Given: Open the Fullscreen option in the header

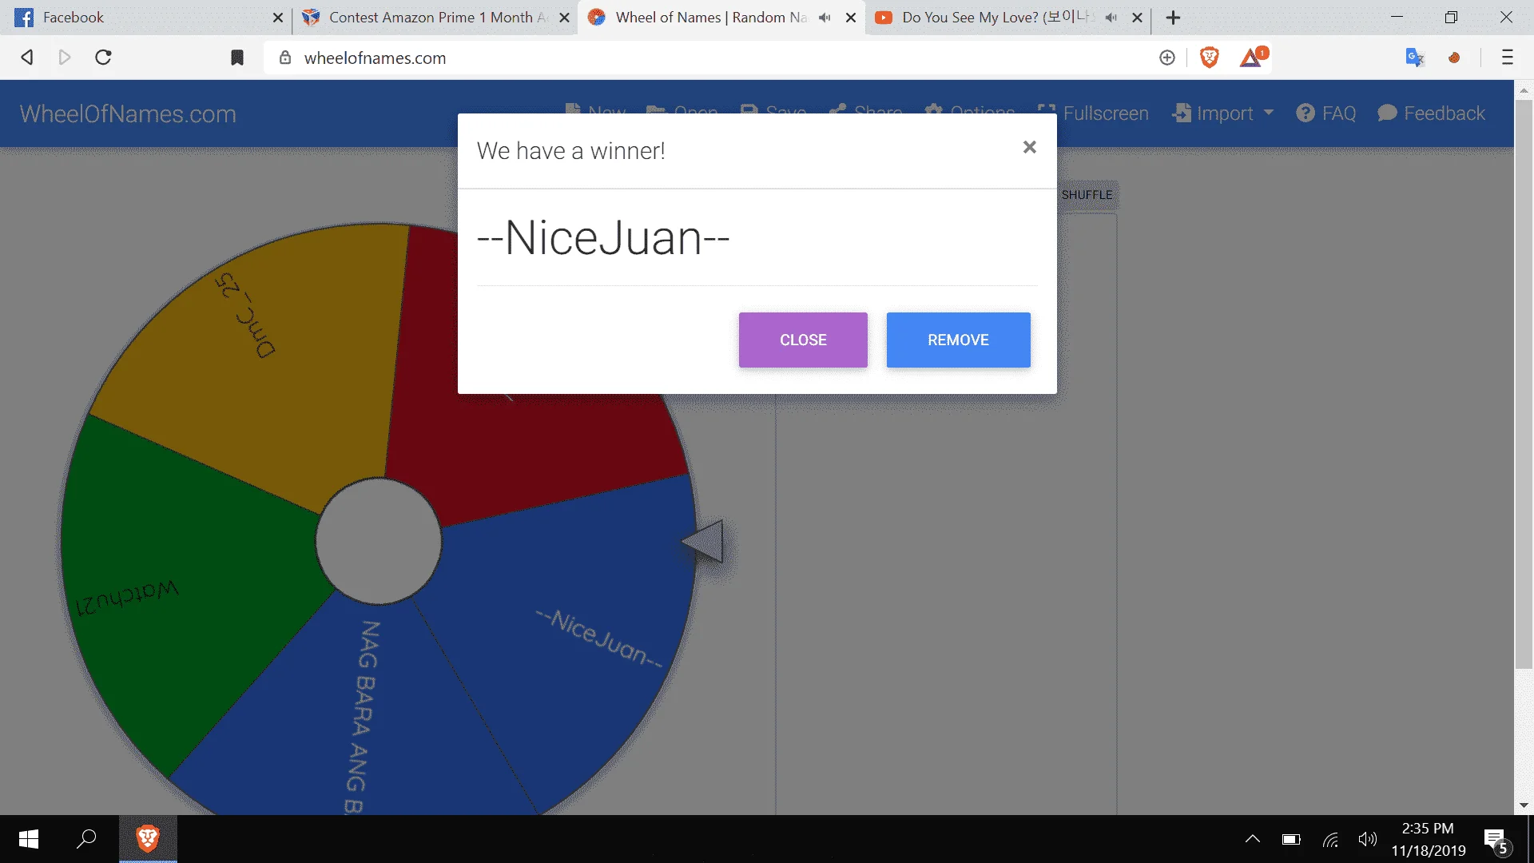Looking at the screenshot, I should 1093,113.
